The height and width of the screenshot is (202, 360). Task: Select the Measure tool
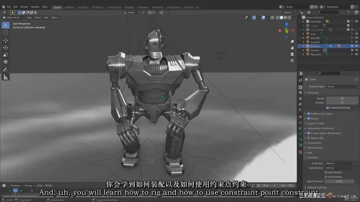pos(6,77)
